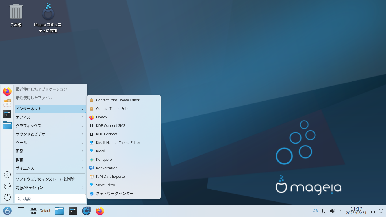Screen dimensions: 386x217
Task: Open the ごみ箱 trash desktop icon
Action: tap(16, 15)
